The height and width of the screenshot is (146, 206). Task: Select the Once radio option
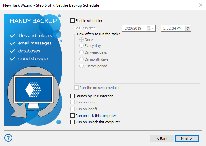point(82,39)
